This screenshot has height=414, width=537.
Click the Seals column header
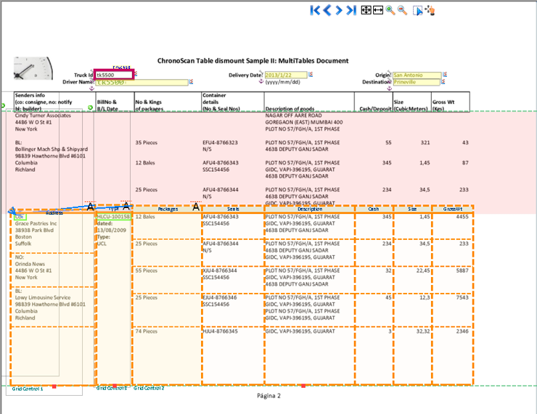click(x=233, y=209)
